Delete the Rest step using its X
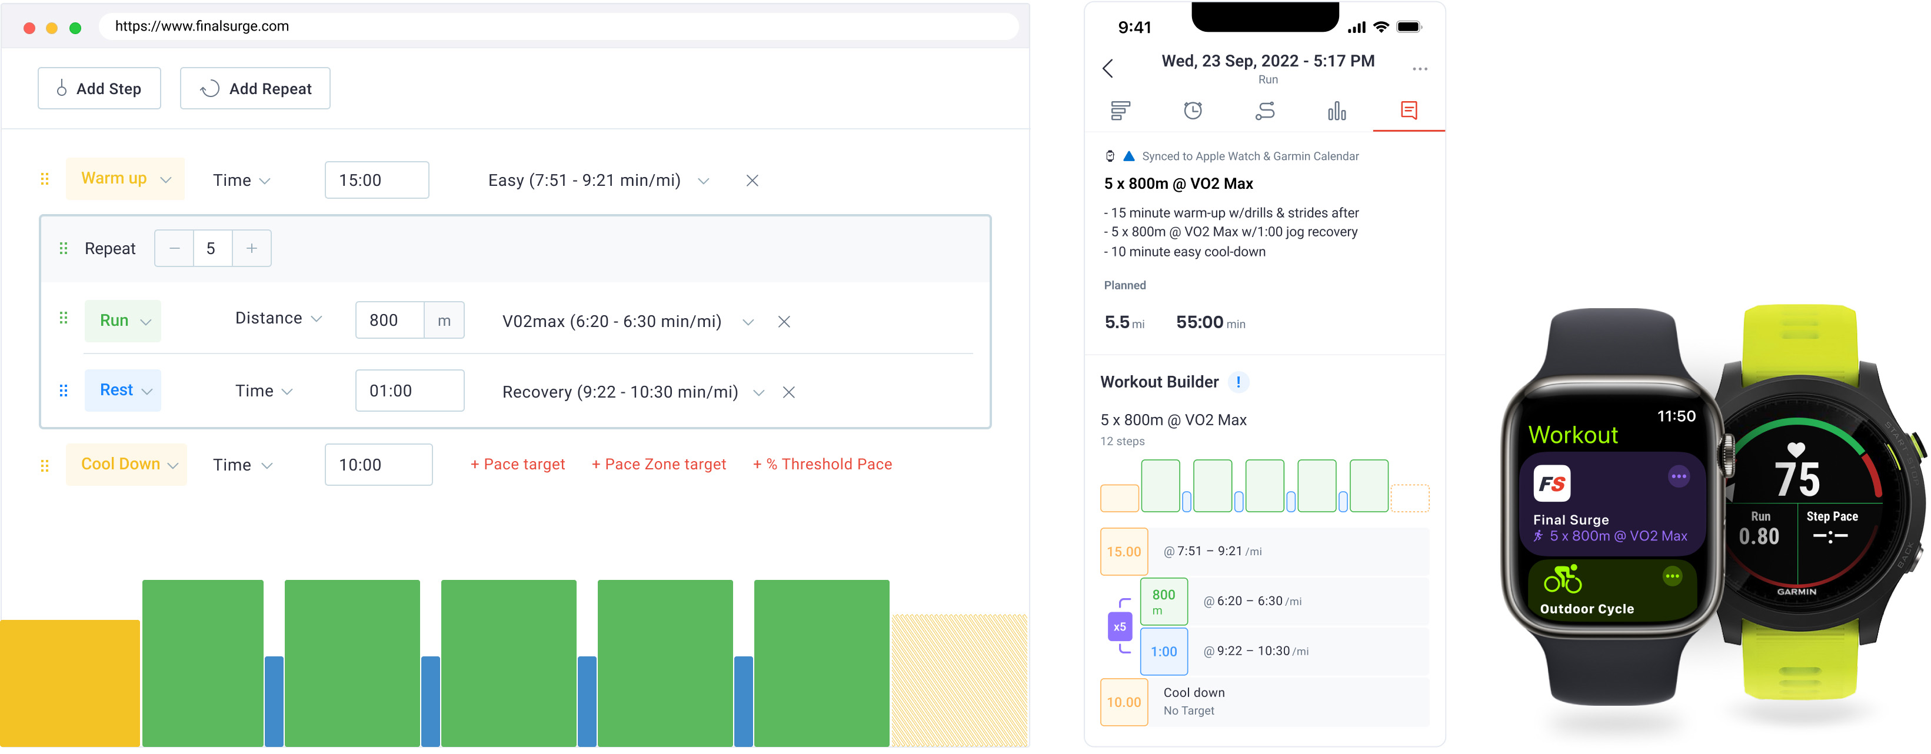Image resolution: width=1931 pixels, height=754 pixels. pyautogui.click(x=788, y=392)
